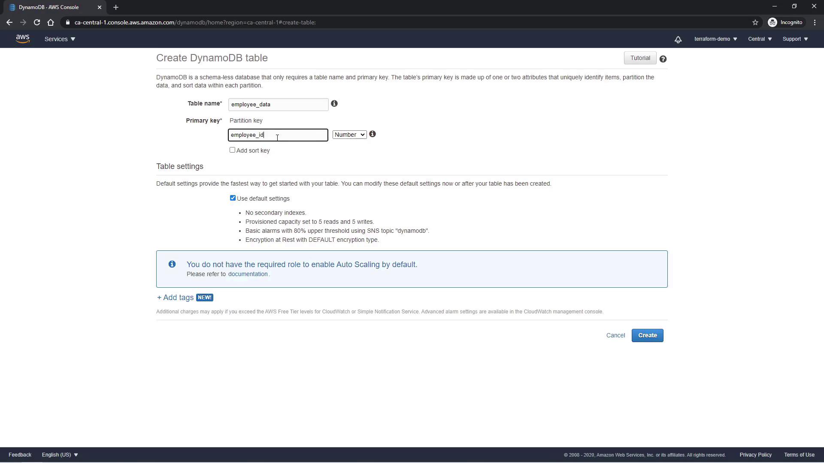Image resolution: width=824 pixels, height=463 pixels.
Task: Click the Create button
Action: pyautogui.click(x=647, y=335)
